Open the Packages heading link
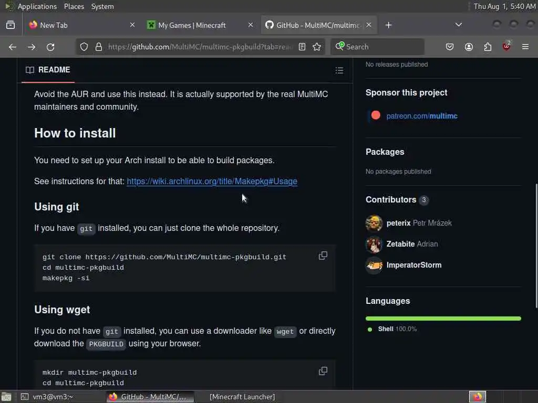538x403 pixels. [x=385, y=152]
